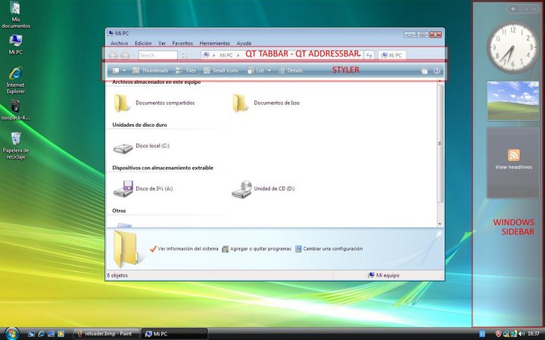Click the Otros group header
Image resolution: width=545 pixels, height=340 pixels.
coord(119,211)
